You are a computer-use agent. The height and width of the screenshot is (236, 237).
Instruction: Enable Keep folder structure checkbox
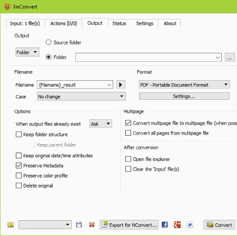coord(18,135)
